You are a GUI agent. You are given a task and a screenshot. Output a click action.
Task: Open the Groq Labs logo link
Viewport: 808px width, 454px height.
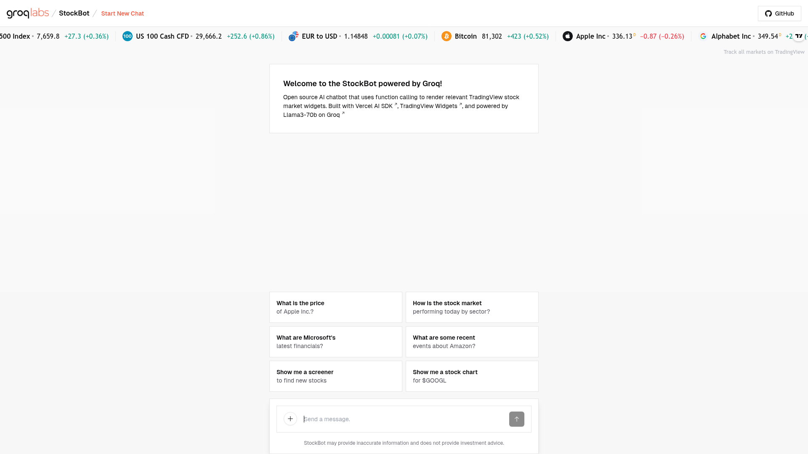coord(28,13)
